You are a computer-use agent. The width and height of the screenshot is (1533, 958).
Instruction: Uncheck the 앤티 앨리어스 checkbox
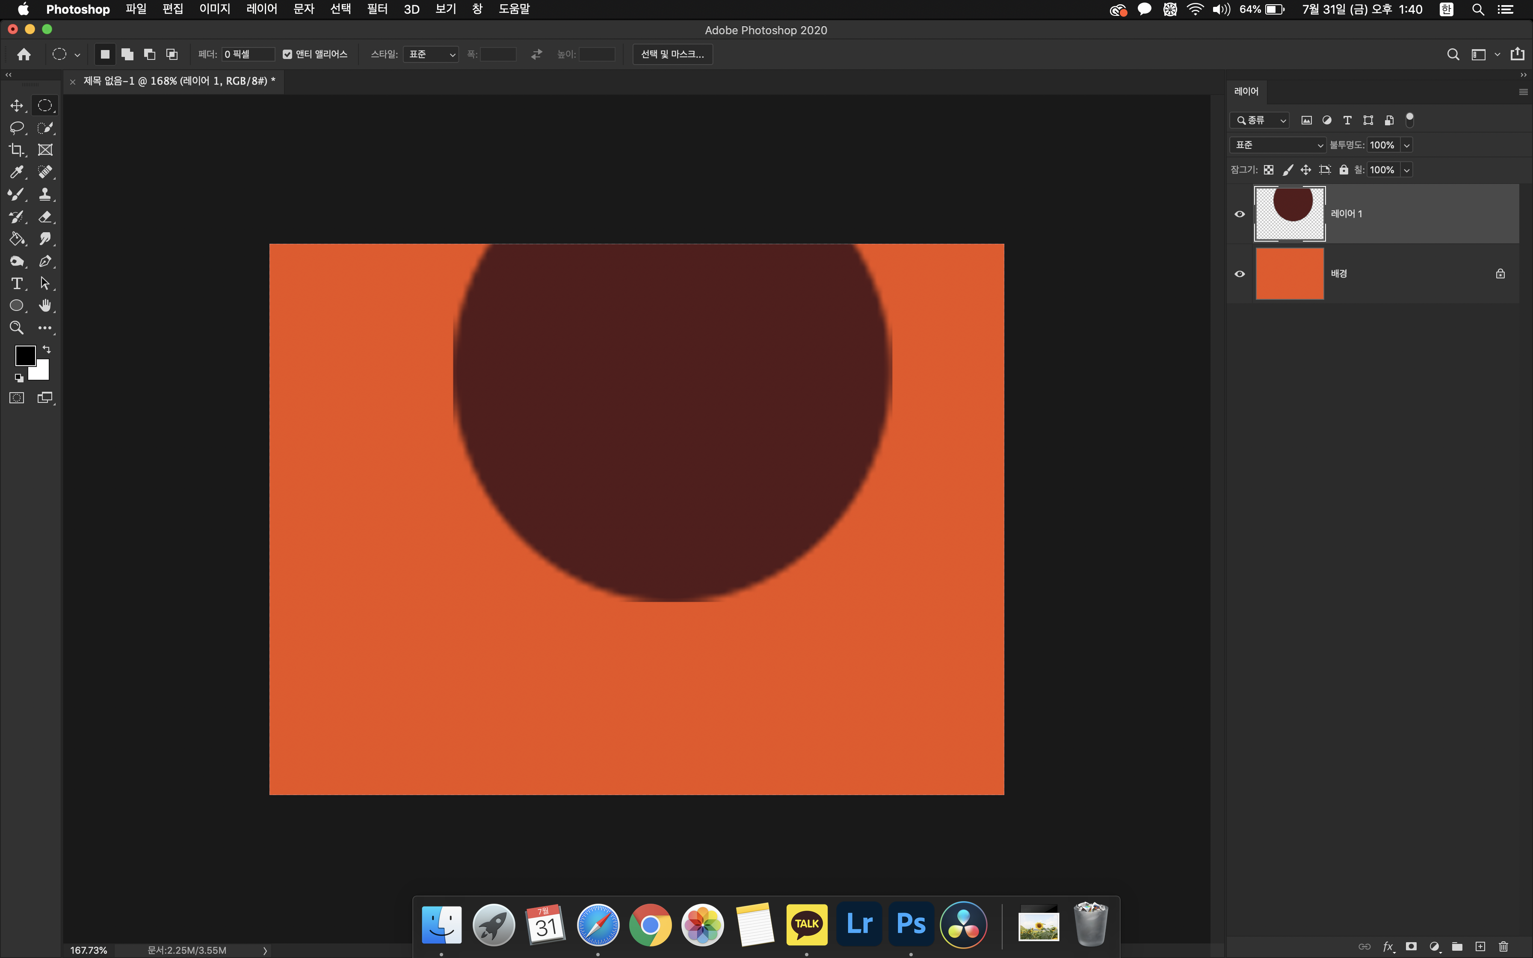point(287,54)
